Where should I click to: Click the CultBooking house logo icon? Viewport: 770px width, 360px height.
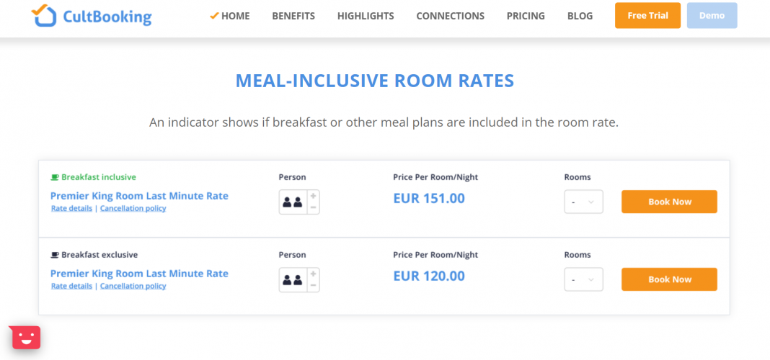[45, 15]
